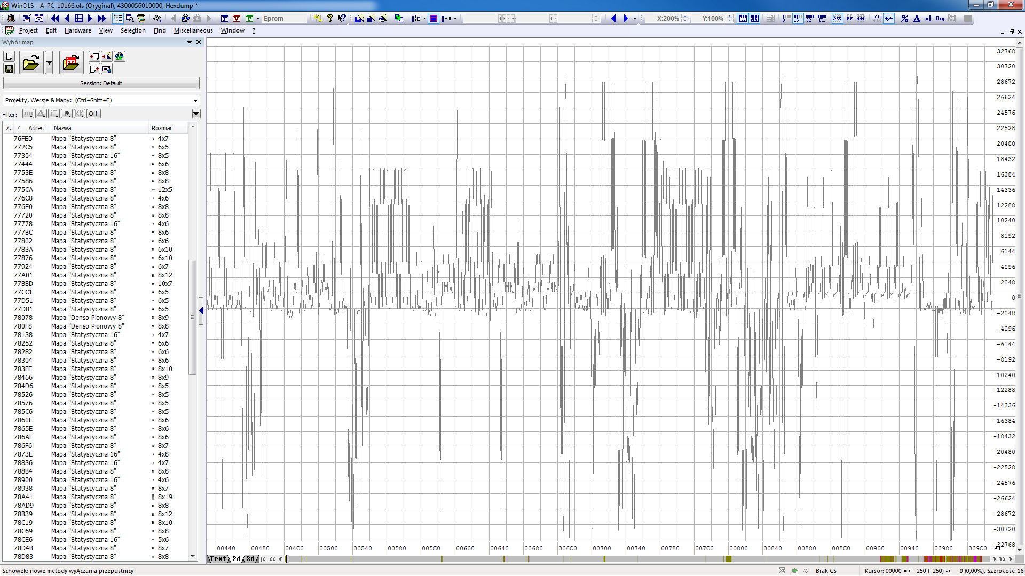Click the Session: Default button
Screen dimensions: 1025x576
click(101, 83)
